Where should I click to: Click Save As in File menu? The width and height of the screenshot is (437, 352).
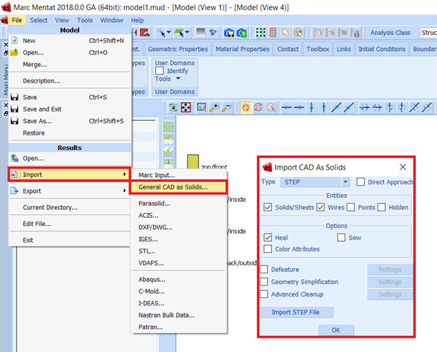(x=70, y=121)
